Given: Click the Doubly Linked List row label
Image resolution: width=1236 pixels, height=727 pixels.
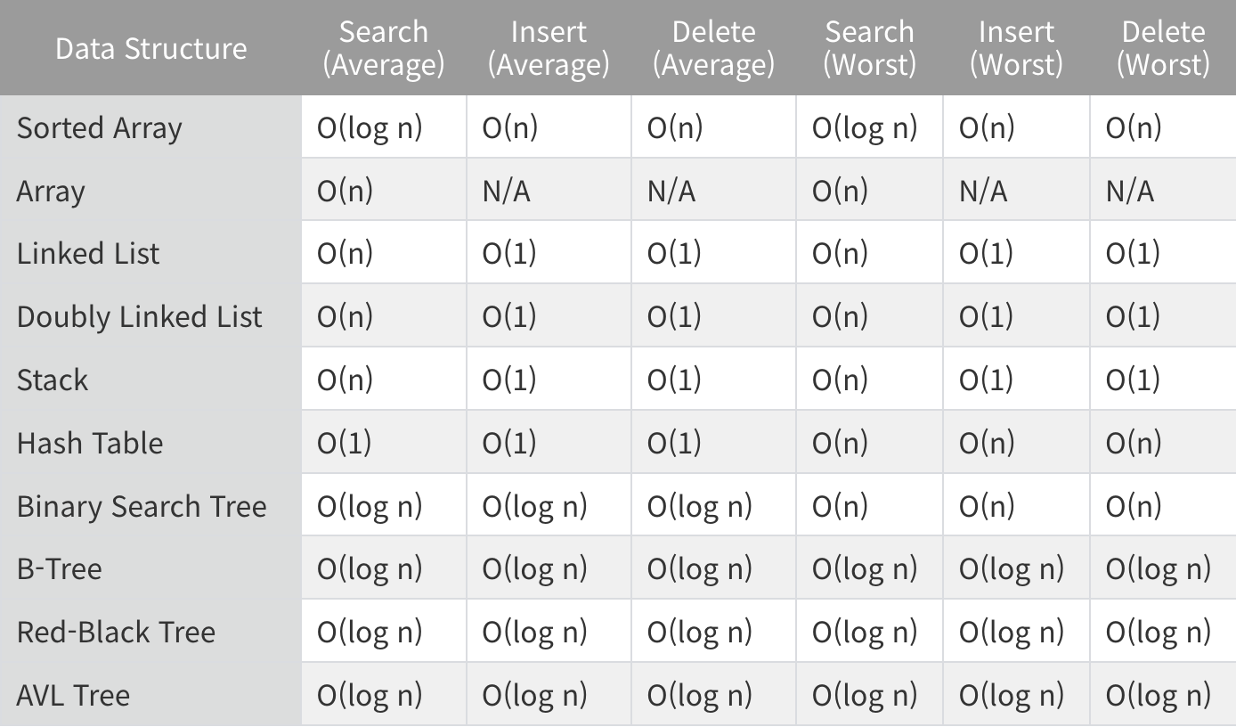Looking at the screenshot, I should [x=140, y=317].
